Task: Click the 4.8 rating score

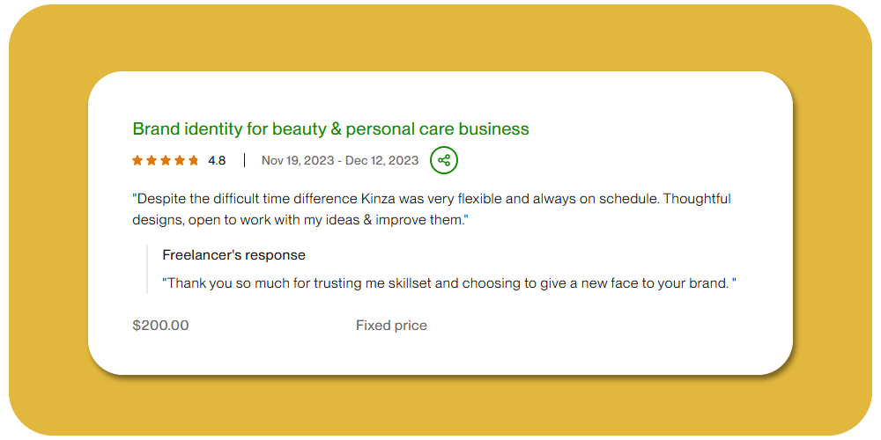Action: [217, 160]
